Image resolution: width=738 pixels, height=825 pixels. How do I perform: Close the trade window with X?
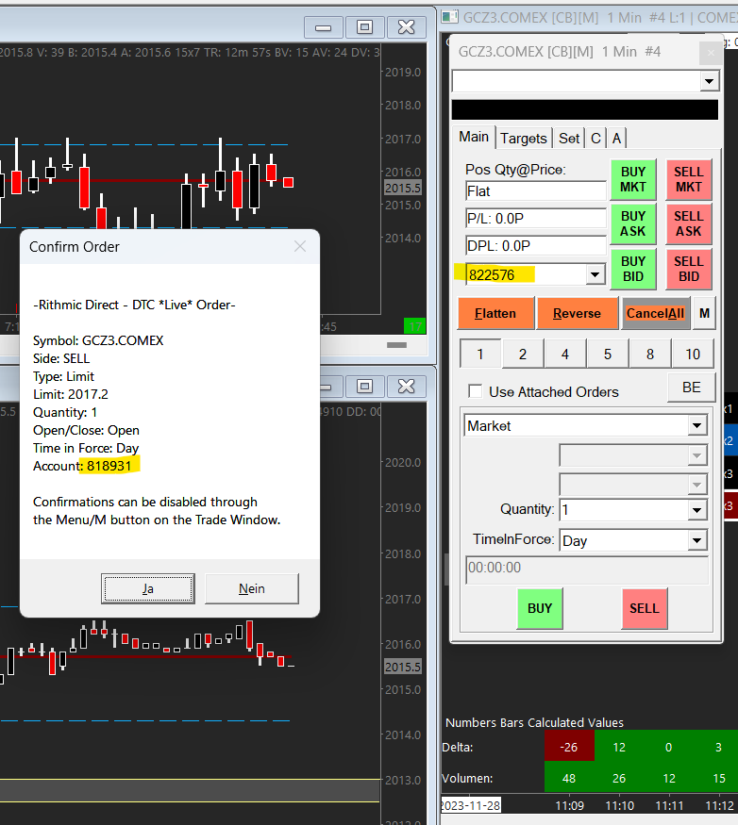tap(711, 53)
